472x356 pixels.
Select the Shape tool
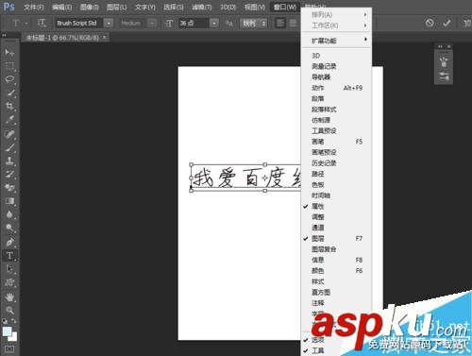[9, 282]
